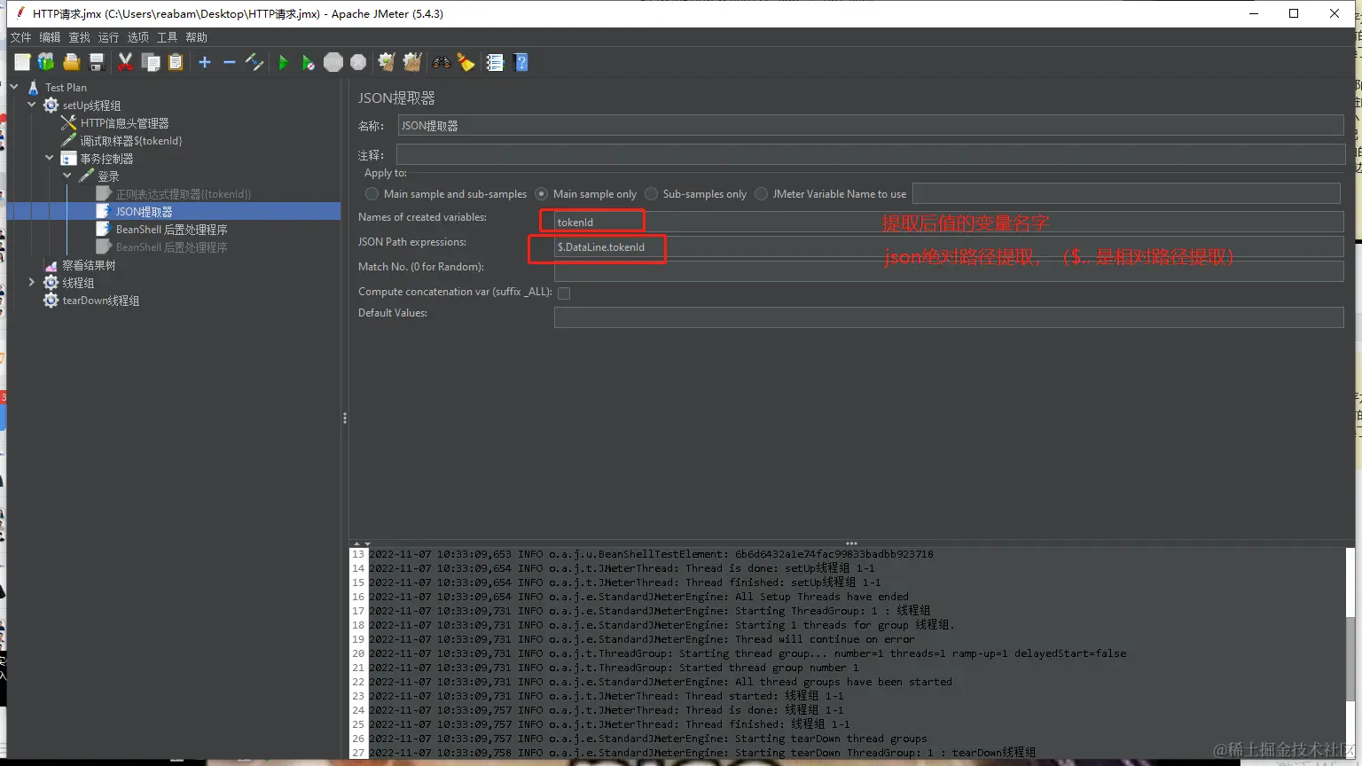The width and height of the screenshot is (1362, 766).
Task: Select the greyed-out BeanShell 后置处理程序 node
Action: pyautogui.click(x=171, y=247)
